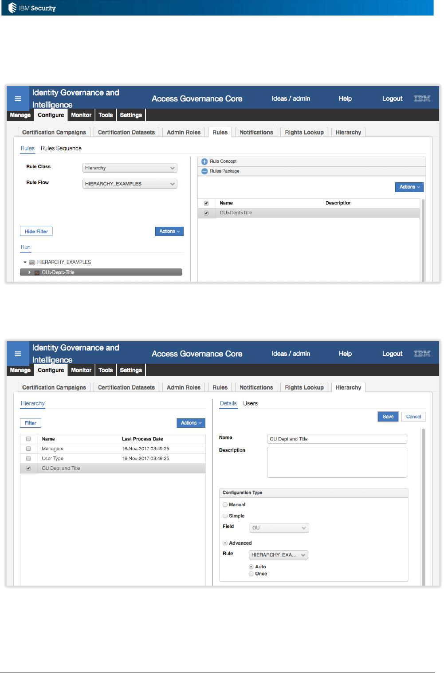This screenshot has height=673, width=444.
Task: Open Settings menu in lower screenshot
Action: tap(131, 370)
